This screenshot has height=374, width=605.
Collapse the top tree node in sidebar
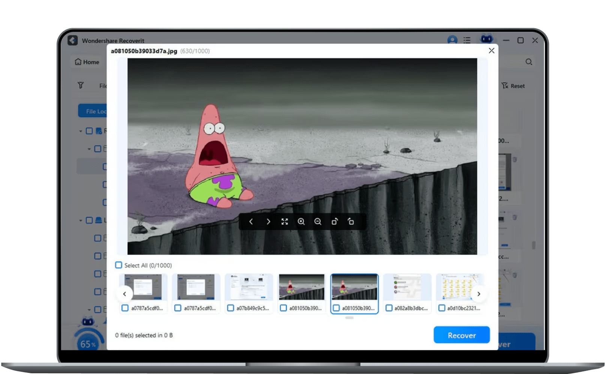click(x=81, y=131)
